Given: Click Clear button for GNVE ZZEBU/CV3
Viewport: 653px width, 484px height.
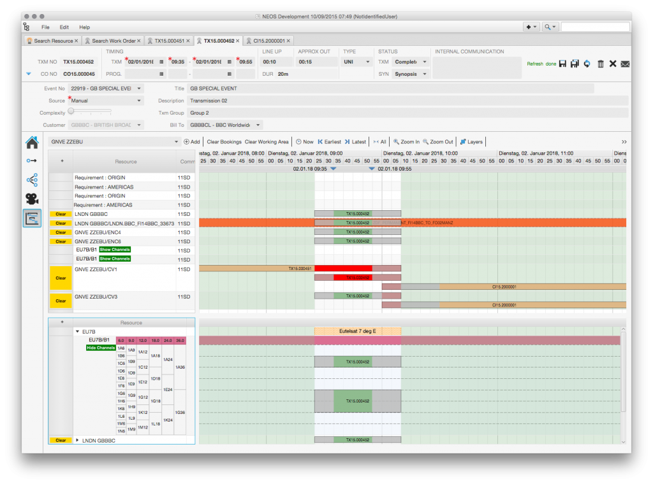Looking at the screenshot, I should tap(61, 301).
